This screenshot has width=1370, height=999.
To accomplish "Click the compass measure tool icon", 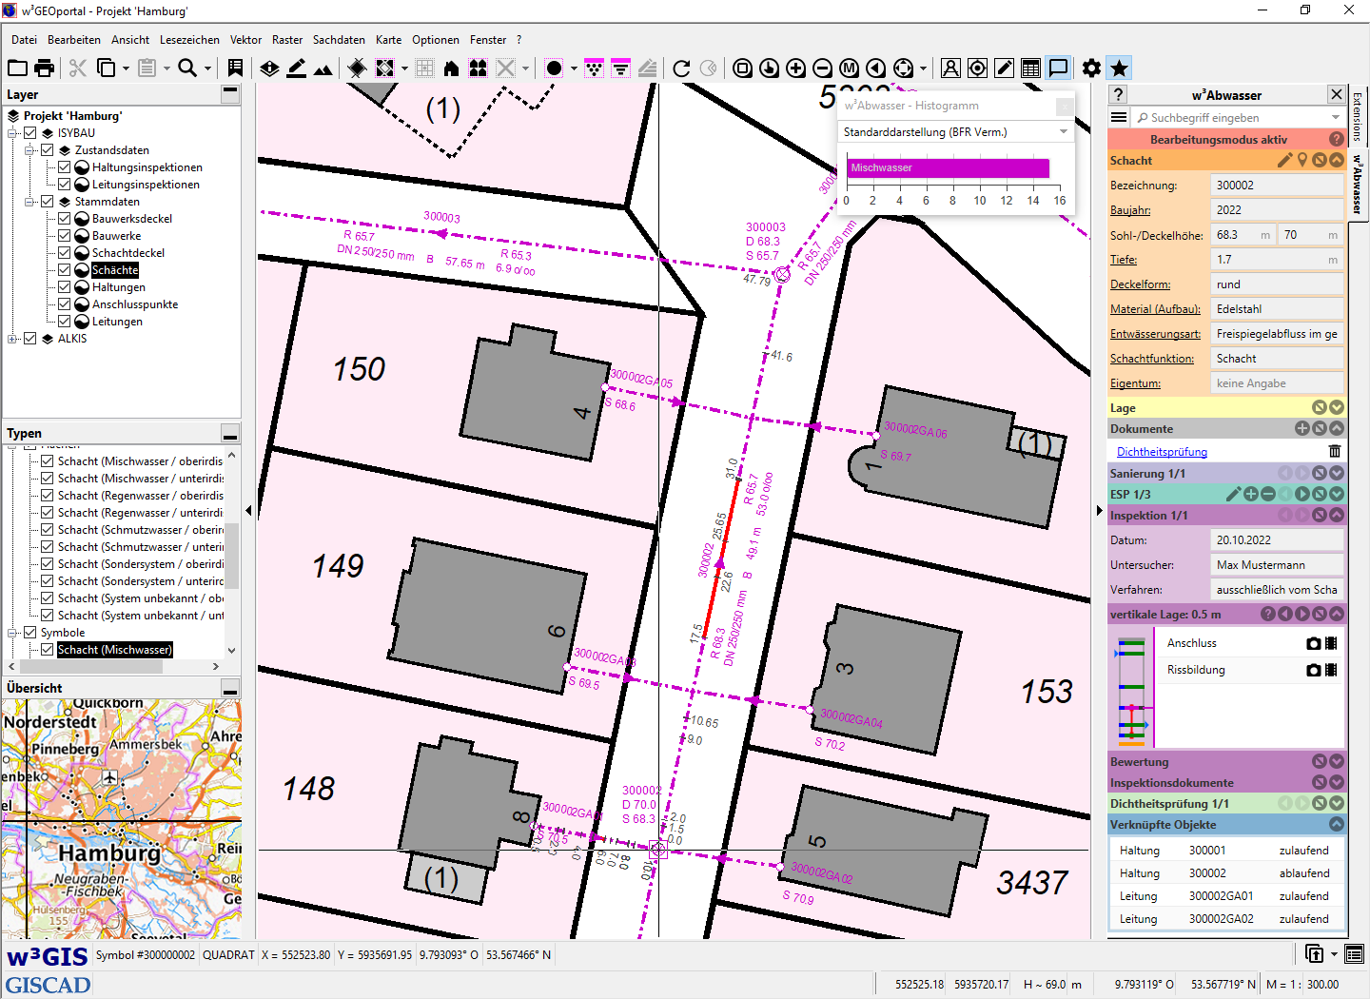I will coord(950,68).
